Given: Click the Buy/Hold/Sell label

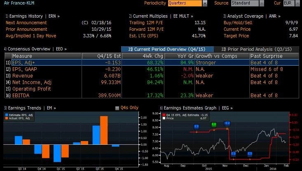Looking at the screenshot, I should (x=238, y=23).
